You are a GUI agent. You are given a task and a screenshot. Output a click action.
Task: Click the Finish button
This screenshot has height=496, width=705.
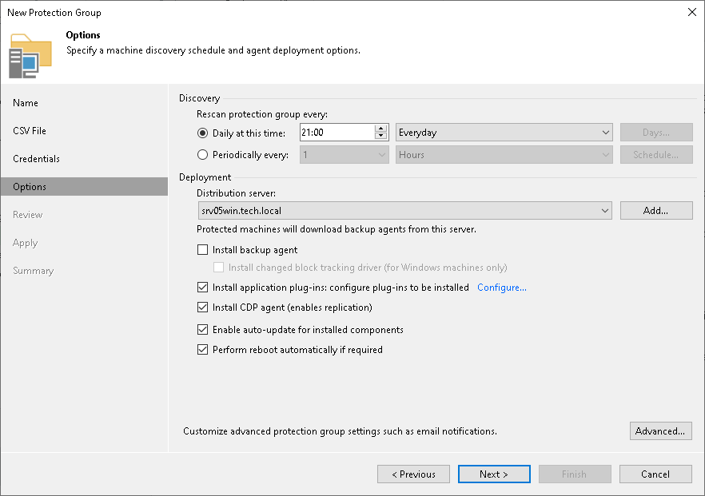(x=575, y=474)
